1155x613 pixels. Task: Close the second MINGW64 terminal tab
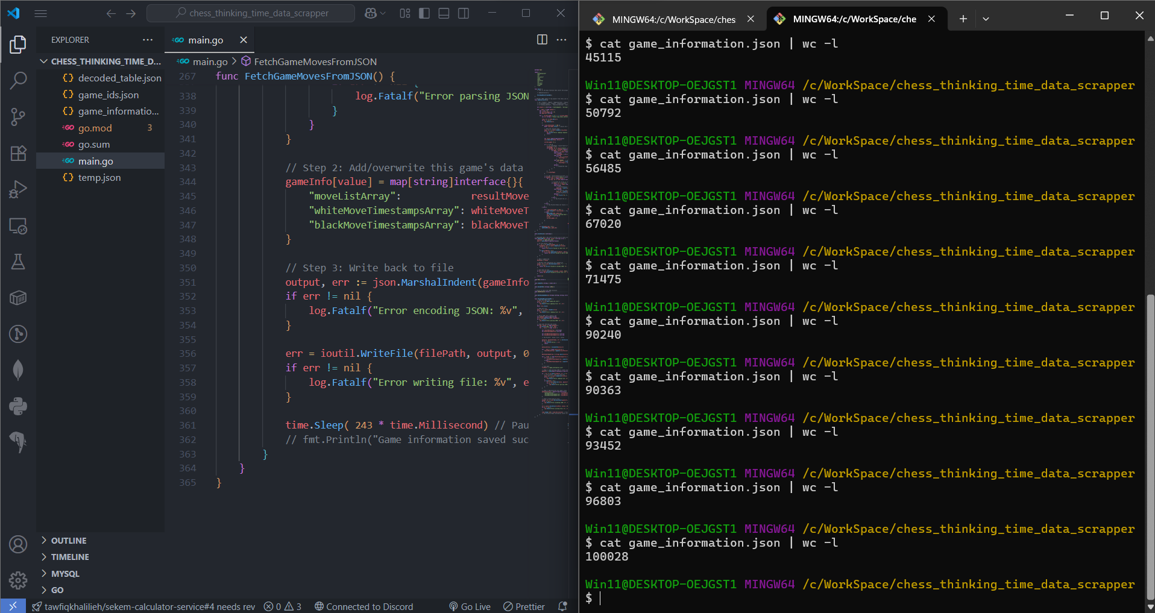click(x=931, y=19)
